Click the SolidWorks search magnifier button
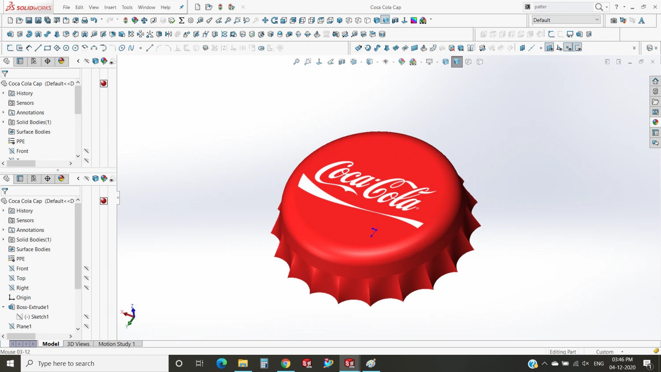The width and height of the screenshot is (661, 372). pos(598,7)
